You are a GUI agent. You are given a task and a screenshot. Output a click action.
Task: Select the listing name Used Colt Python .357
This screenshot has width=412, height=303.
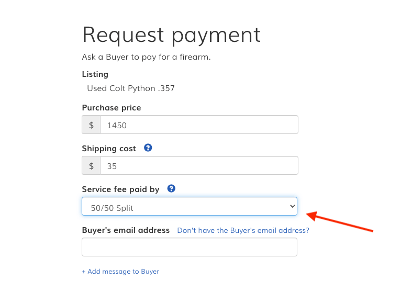(x=131, y=88)
